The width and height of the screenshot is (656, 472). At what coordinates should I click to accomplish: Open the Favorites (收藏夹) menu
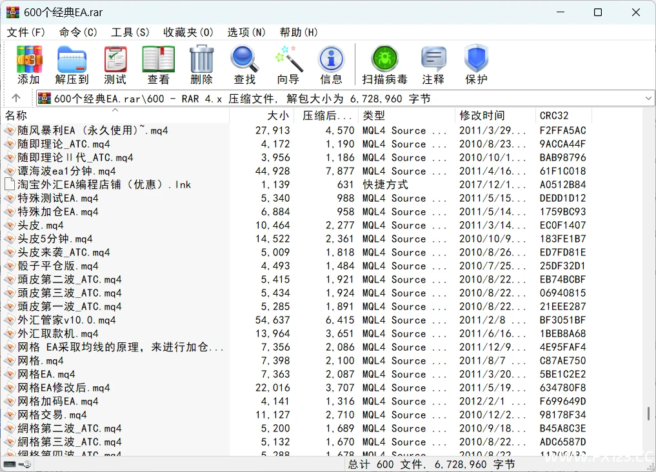point(188,32)
